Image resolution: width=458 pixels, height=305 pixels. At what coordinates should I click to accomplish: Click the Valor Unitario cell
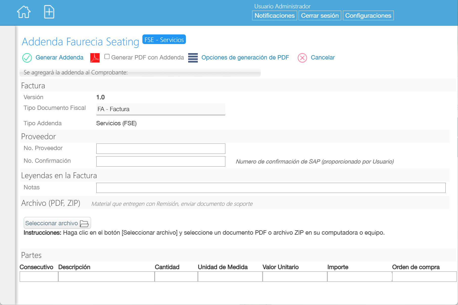coord(295,276)
